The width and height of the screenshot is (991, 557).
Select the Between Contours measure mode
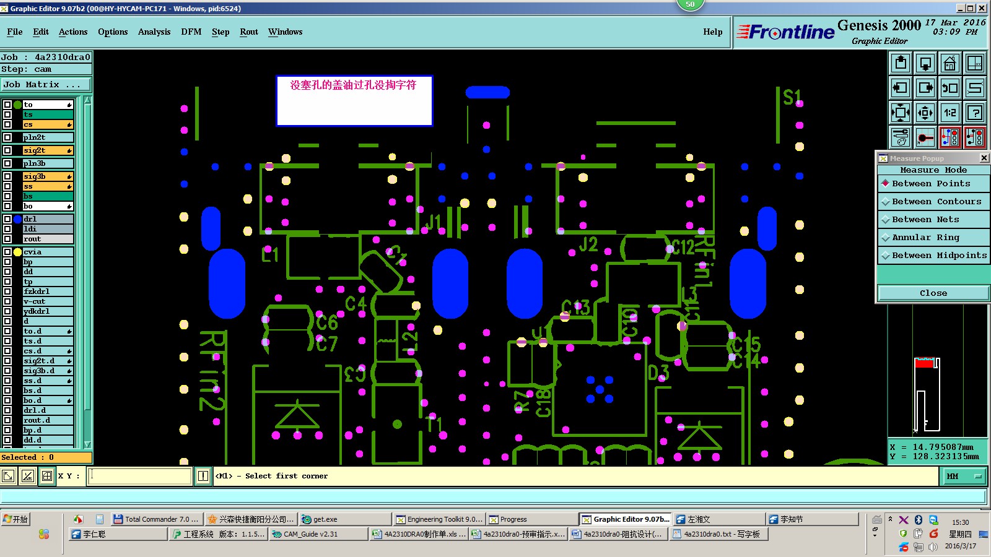click(933, 202)
